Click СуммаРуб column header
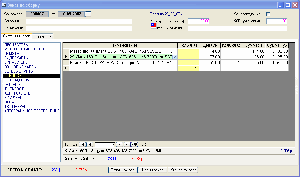This screenshot has height=177, width=300. pos(277,45)
